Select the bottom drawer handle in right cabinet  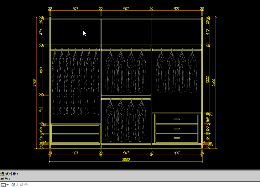tap(177, 138)
